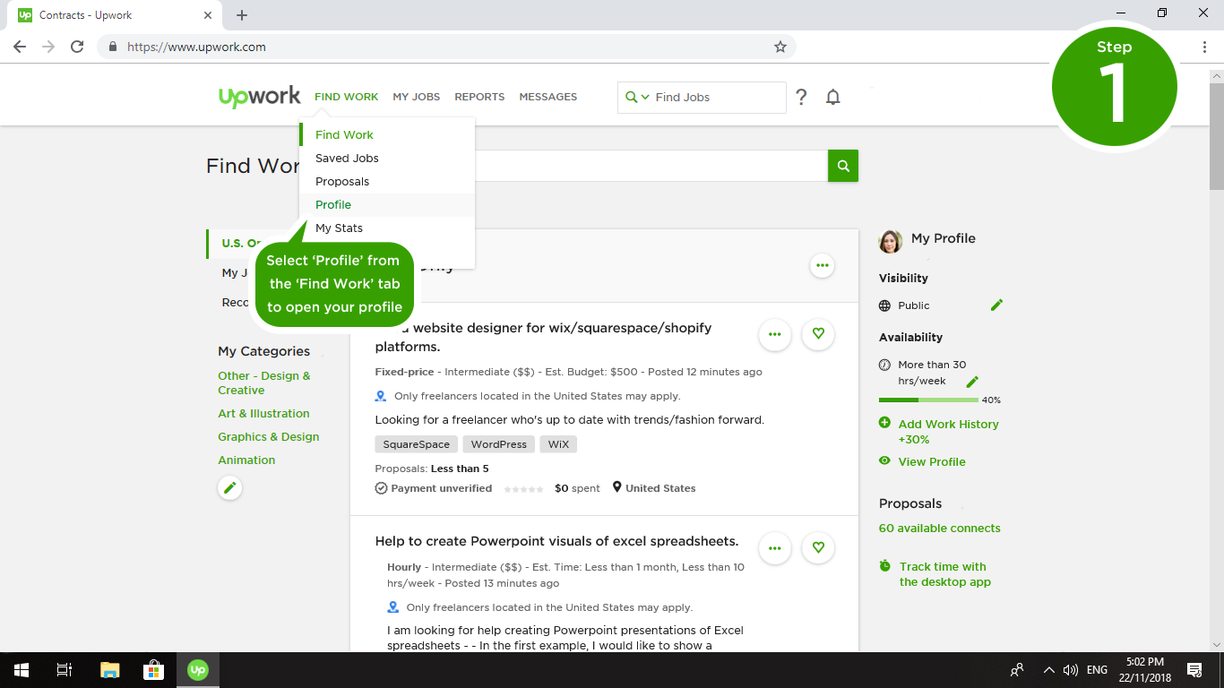Expand search type dropdown beside Find Jobs

(637, 98)
